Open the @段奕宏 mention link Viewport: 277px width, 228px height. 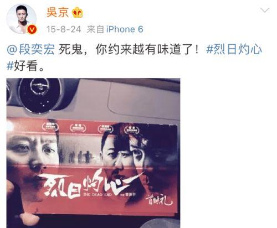(31, 49)
